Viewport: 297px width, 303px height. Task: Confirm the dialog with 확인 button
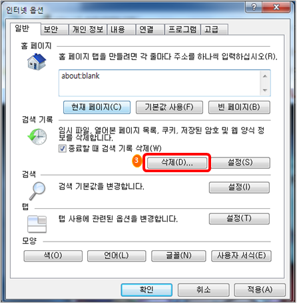click(147, 290)
